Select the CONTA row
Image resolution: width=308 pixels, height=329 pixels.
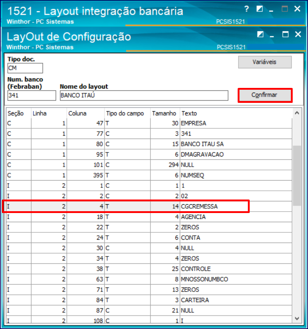(149, 238)
